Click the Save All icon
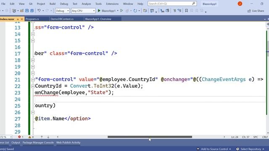 [x=32, y=10]
